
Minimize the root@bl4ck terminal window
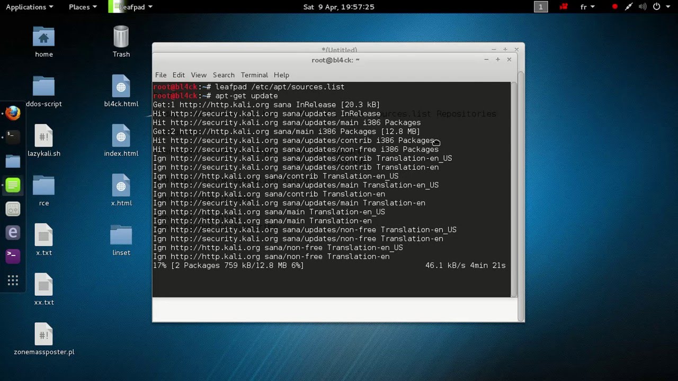[486, 60]
